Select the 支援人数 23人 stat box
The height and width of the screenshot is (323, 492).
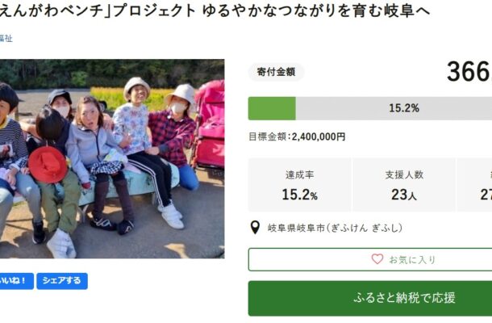click(x=404, y=185)
